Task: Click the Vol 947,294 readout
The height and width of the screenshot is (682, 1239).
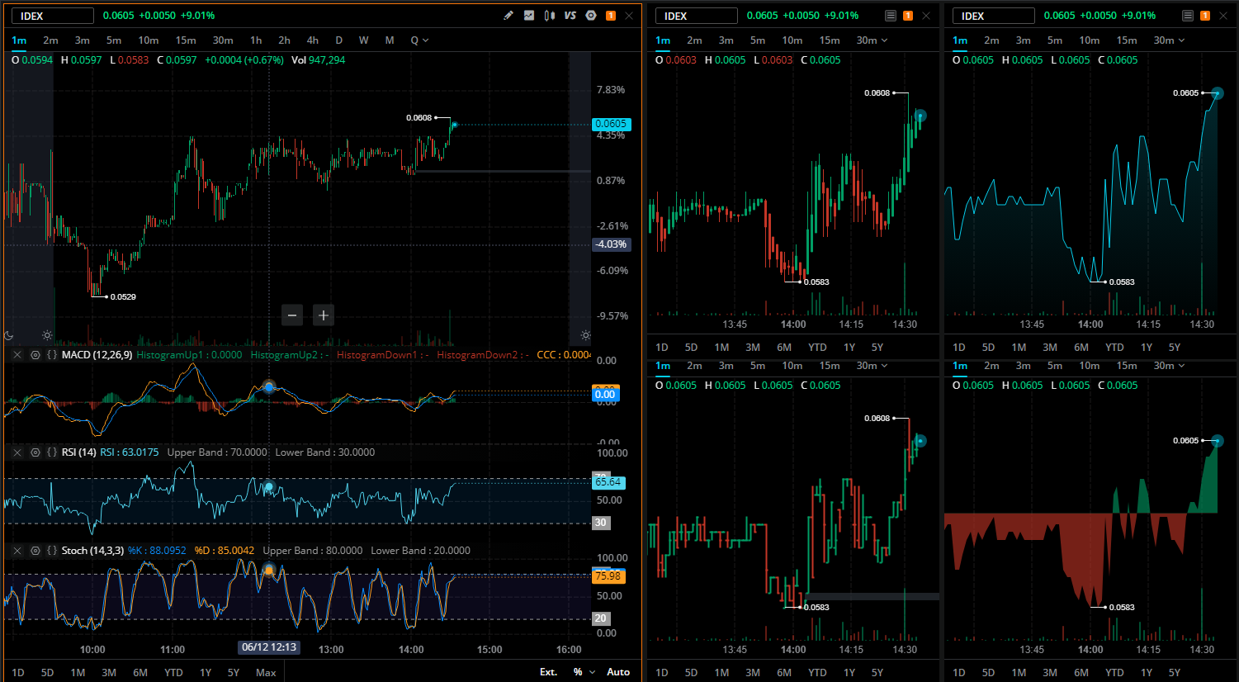Action: tap(318, 60)
